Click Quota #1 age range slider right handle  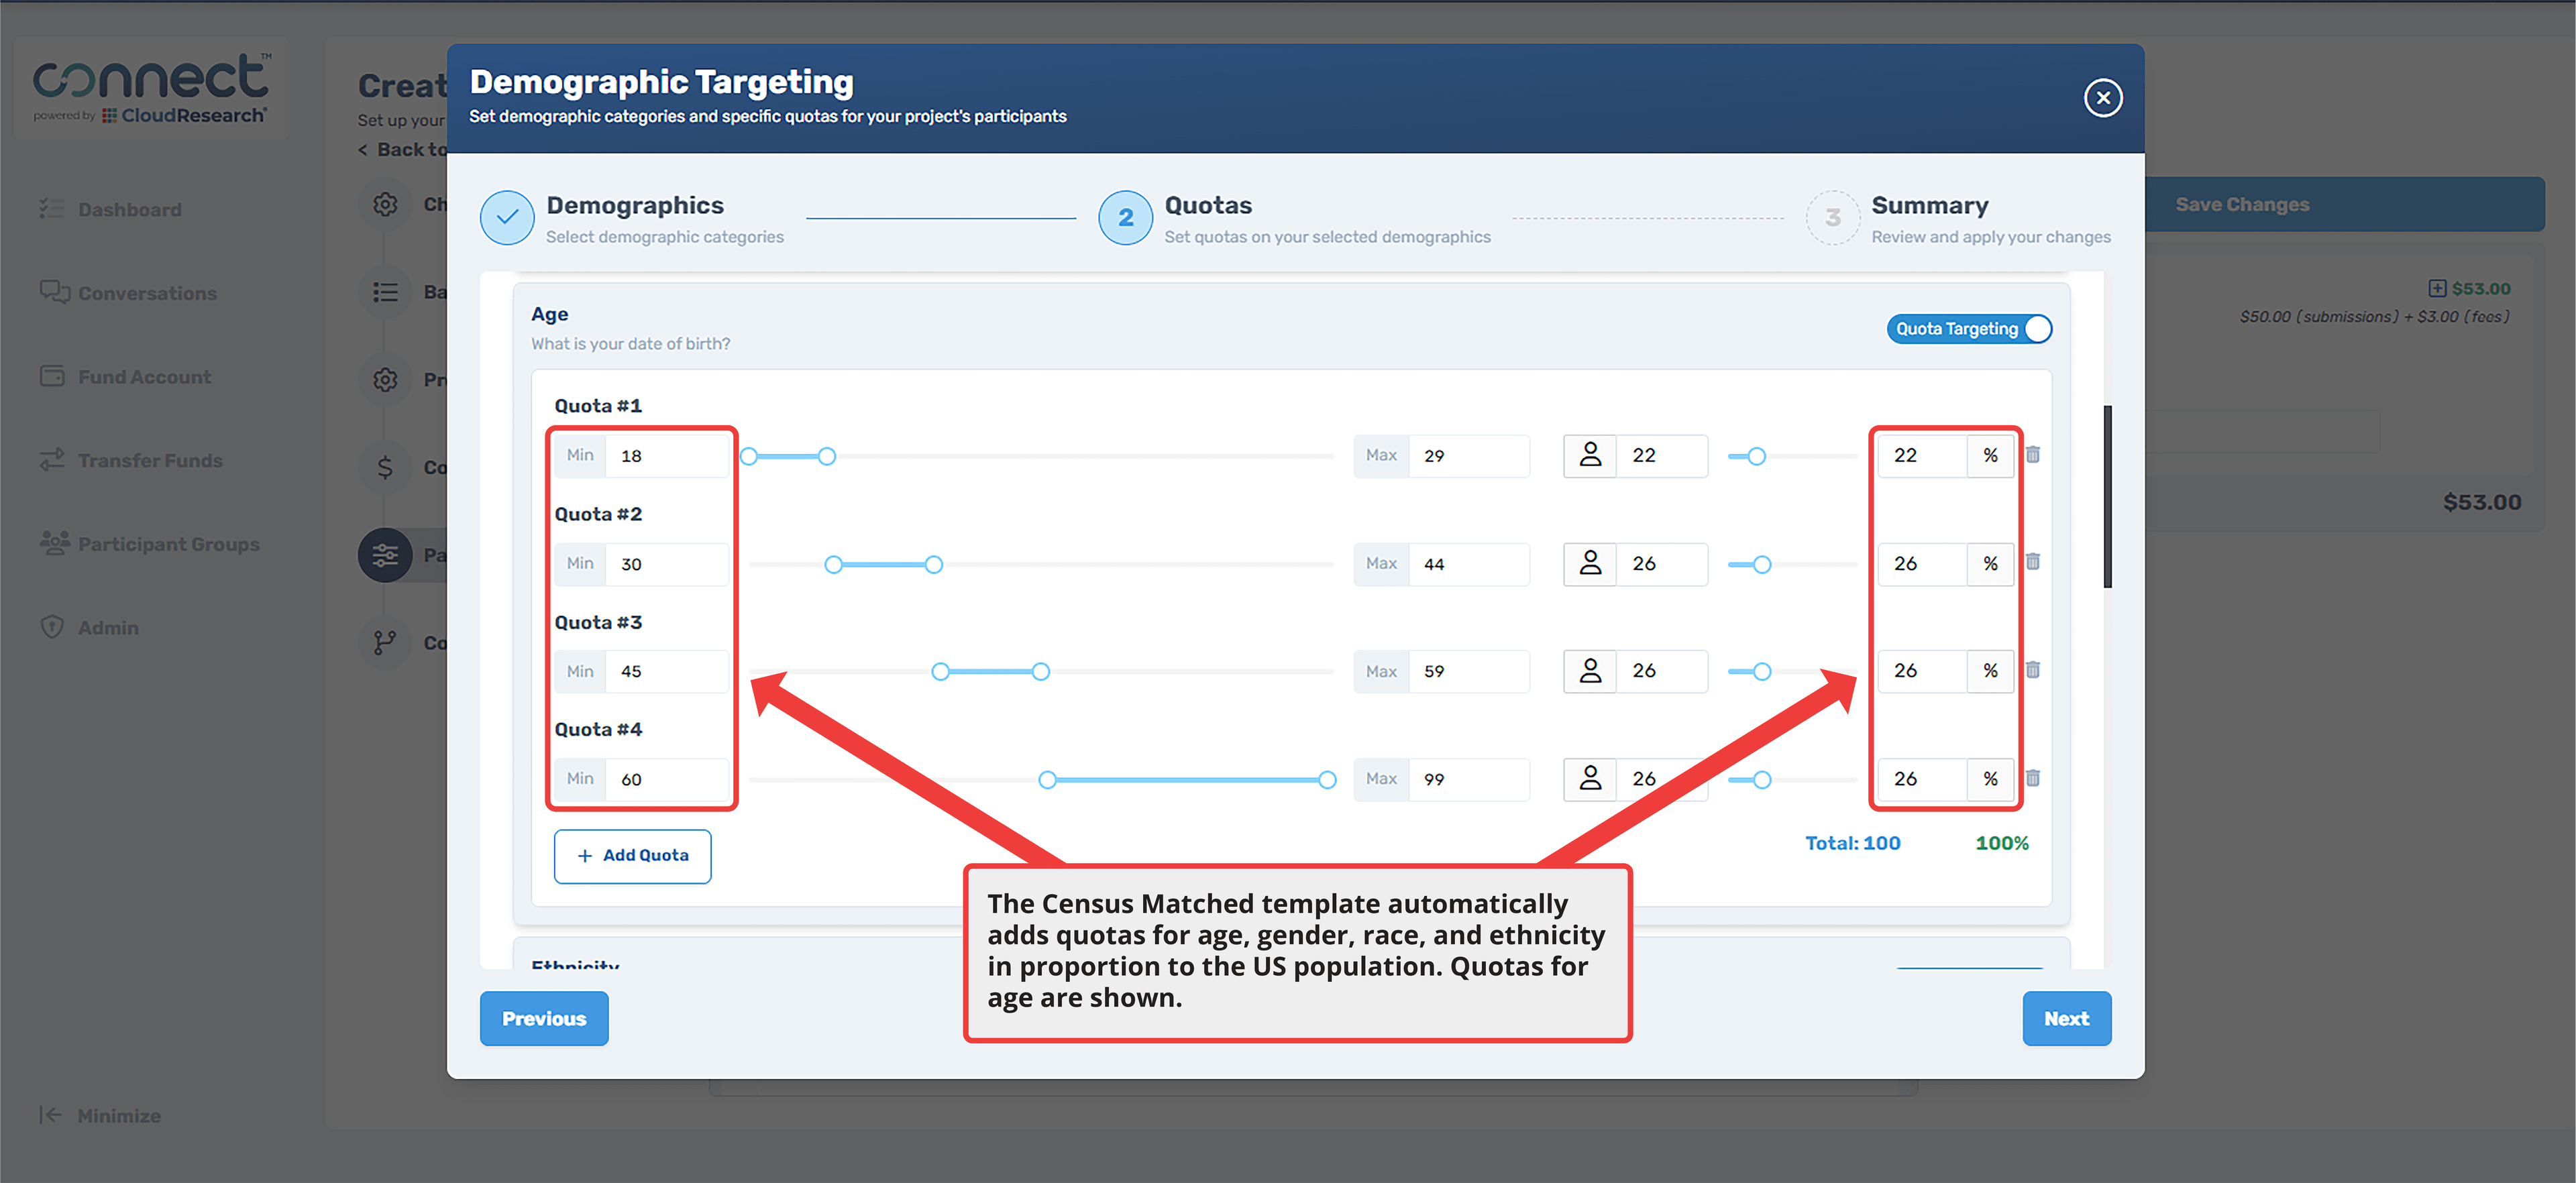[x=827, y=456]
